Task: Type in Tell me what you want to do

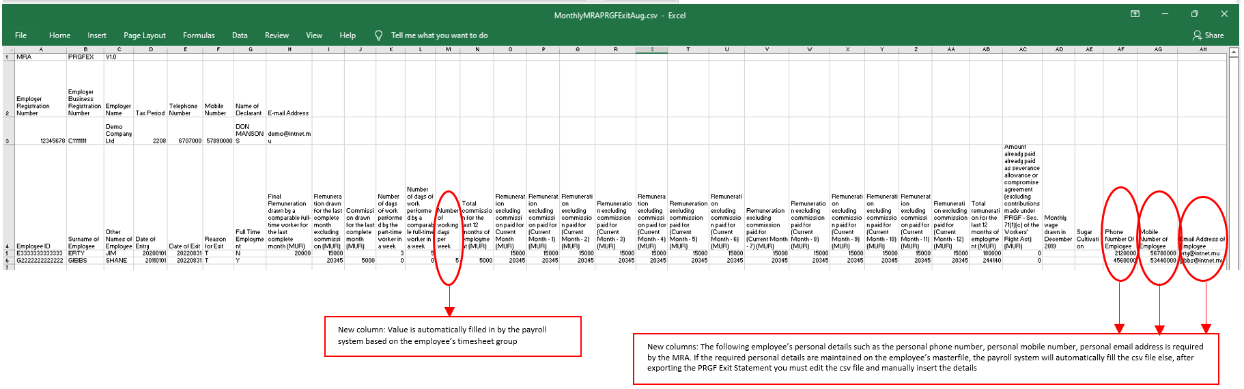Action: pos(439,35)
